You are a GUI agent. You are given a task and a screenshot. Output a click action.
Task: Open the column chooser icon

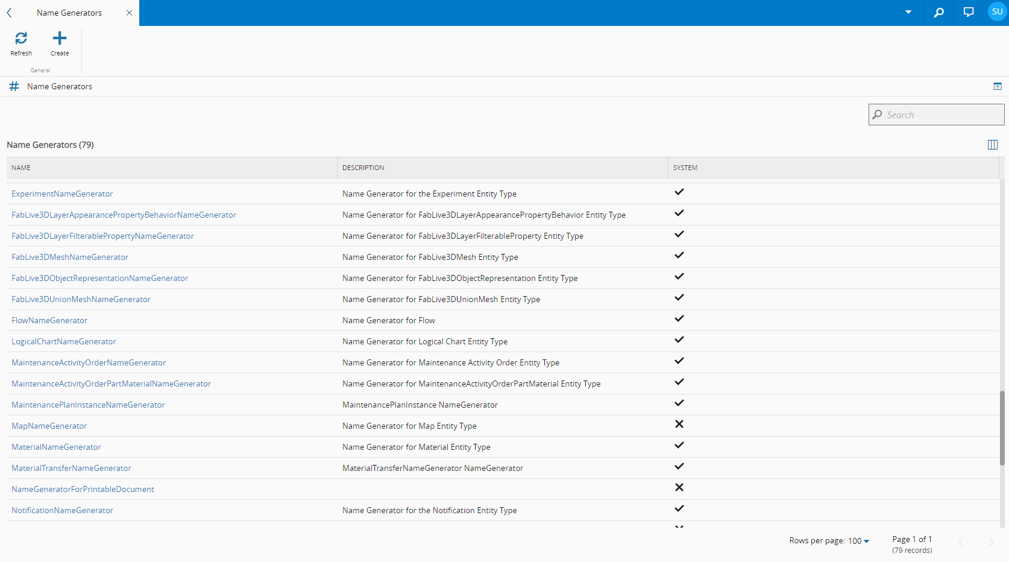tap(993, 145)
